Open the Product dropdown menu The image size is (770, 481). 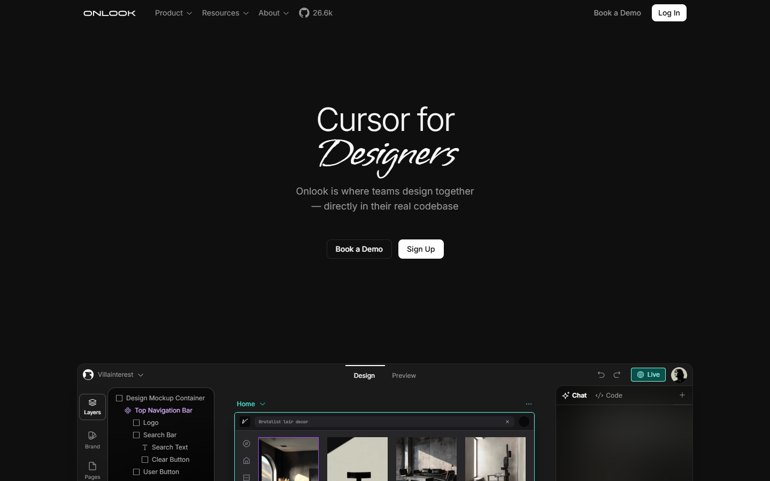tap(173, 13)
